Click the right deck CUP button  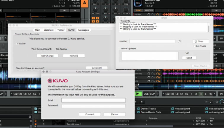point(152,94)
